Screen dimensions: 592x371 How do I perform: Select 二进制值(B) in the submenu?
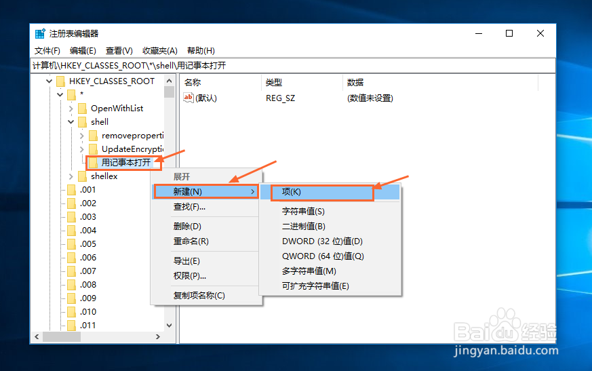point(330,227)
